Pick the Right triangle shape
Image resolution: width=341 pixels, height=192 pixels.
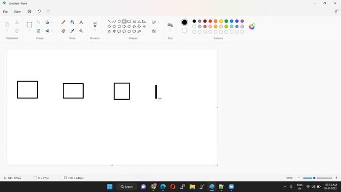[x=144, y=21]
